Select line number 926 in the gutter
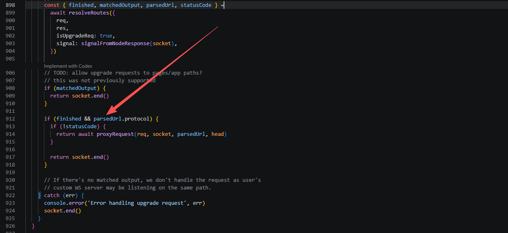The height and width of the screenshot is (233, 508). (10, 226)
